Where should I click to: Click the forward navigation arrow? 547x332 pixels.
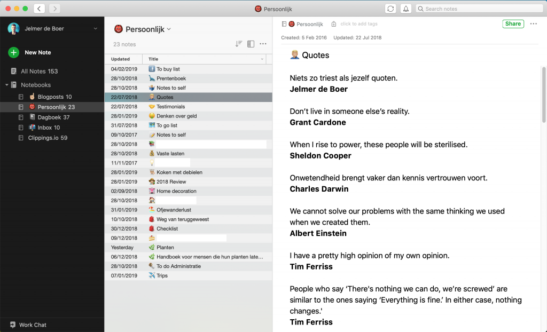click(x=55, y=9)
